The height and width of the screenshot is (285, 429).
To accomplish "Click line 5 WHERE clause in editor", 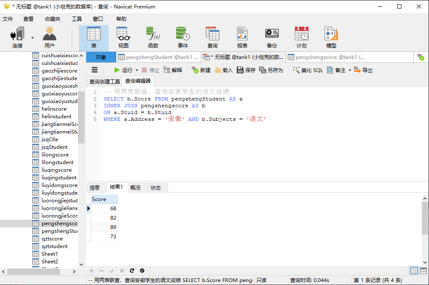I will tap(185, 119).
